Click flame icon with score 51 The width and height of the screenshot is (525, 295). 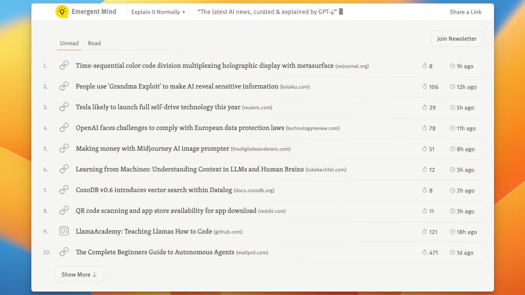pyautogui.click(x=424, y=149)
